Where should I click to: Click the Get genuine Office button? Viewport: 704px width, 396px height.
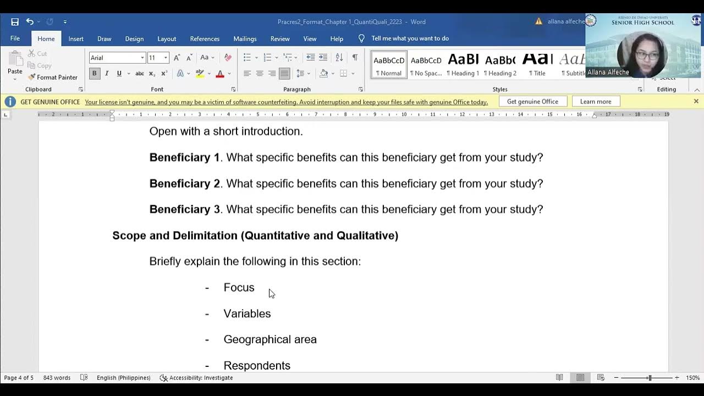click(x=532, y=102)
